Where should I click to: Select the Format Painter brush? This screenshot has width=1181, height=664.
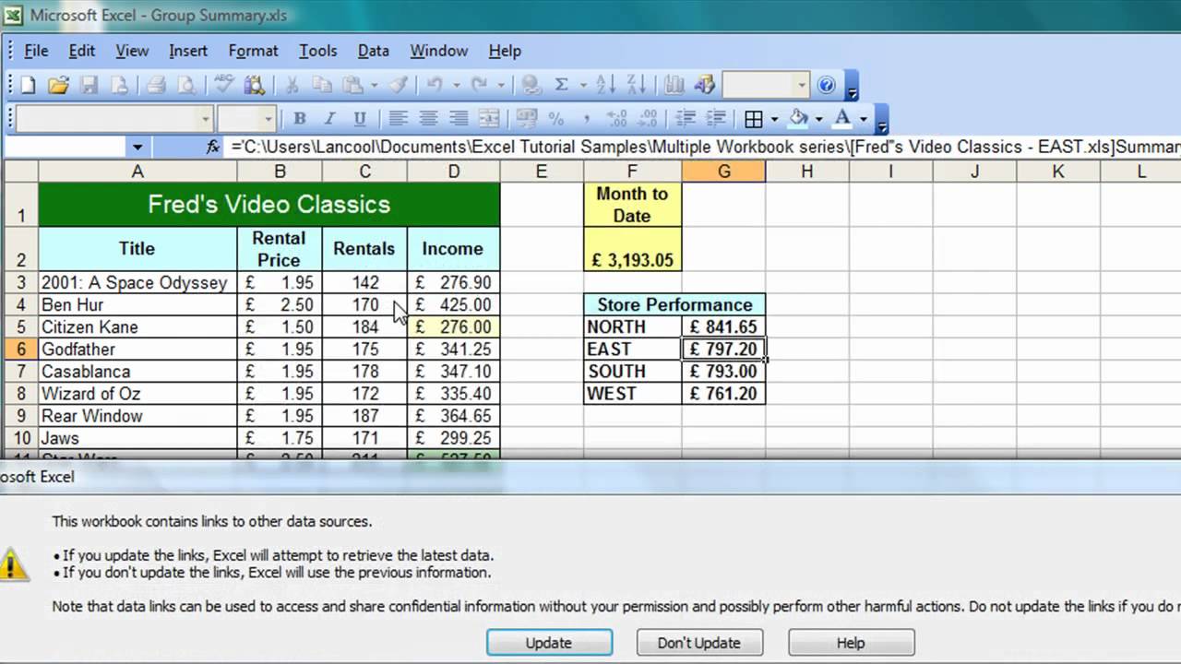[399, 86]
